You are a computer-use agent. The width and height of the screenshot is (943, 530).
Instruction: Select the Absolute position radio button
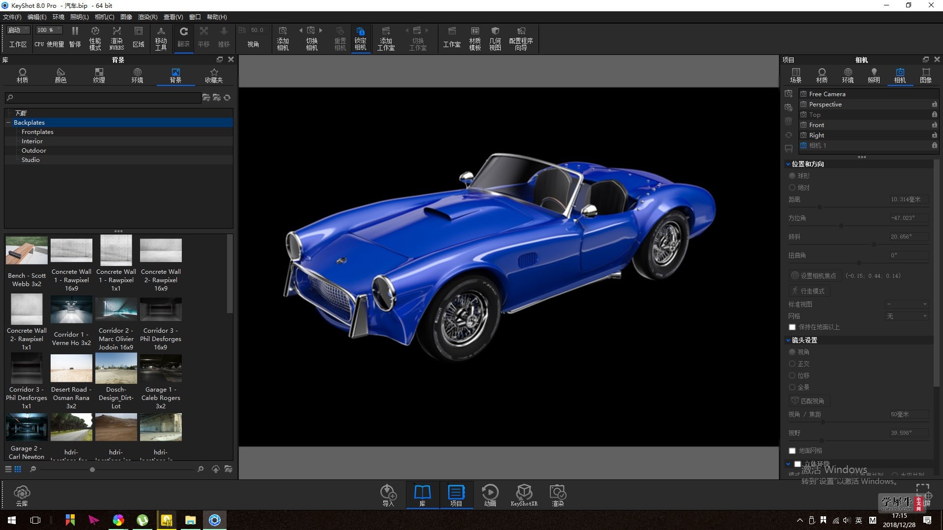(792, 187)
